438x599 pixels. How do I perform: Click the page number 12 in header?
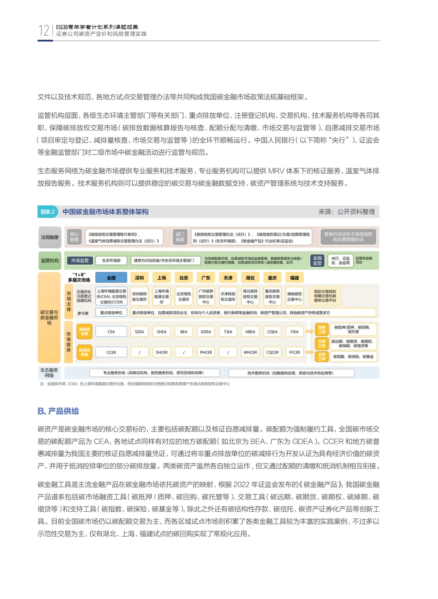click(44, 30)
